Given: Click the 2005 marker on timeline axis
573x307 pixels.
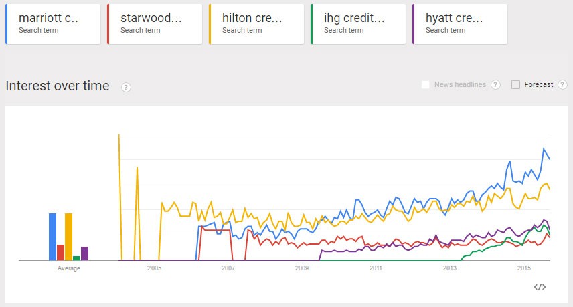Looking at the screenshot, I should tap(155, 268).
